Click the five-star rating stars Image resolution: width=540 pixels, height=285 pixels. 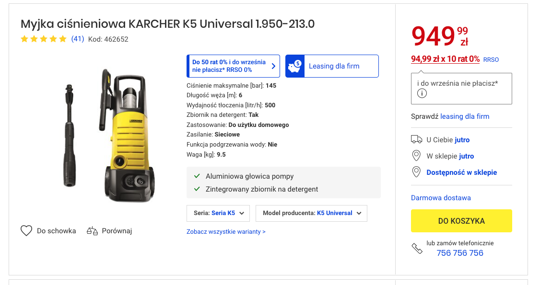pyautogui.click(x=44, y=39)
